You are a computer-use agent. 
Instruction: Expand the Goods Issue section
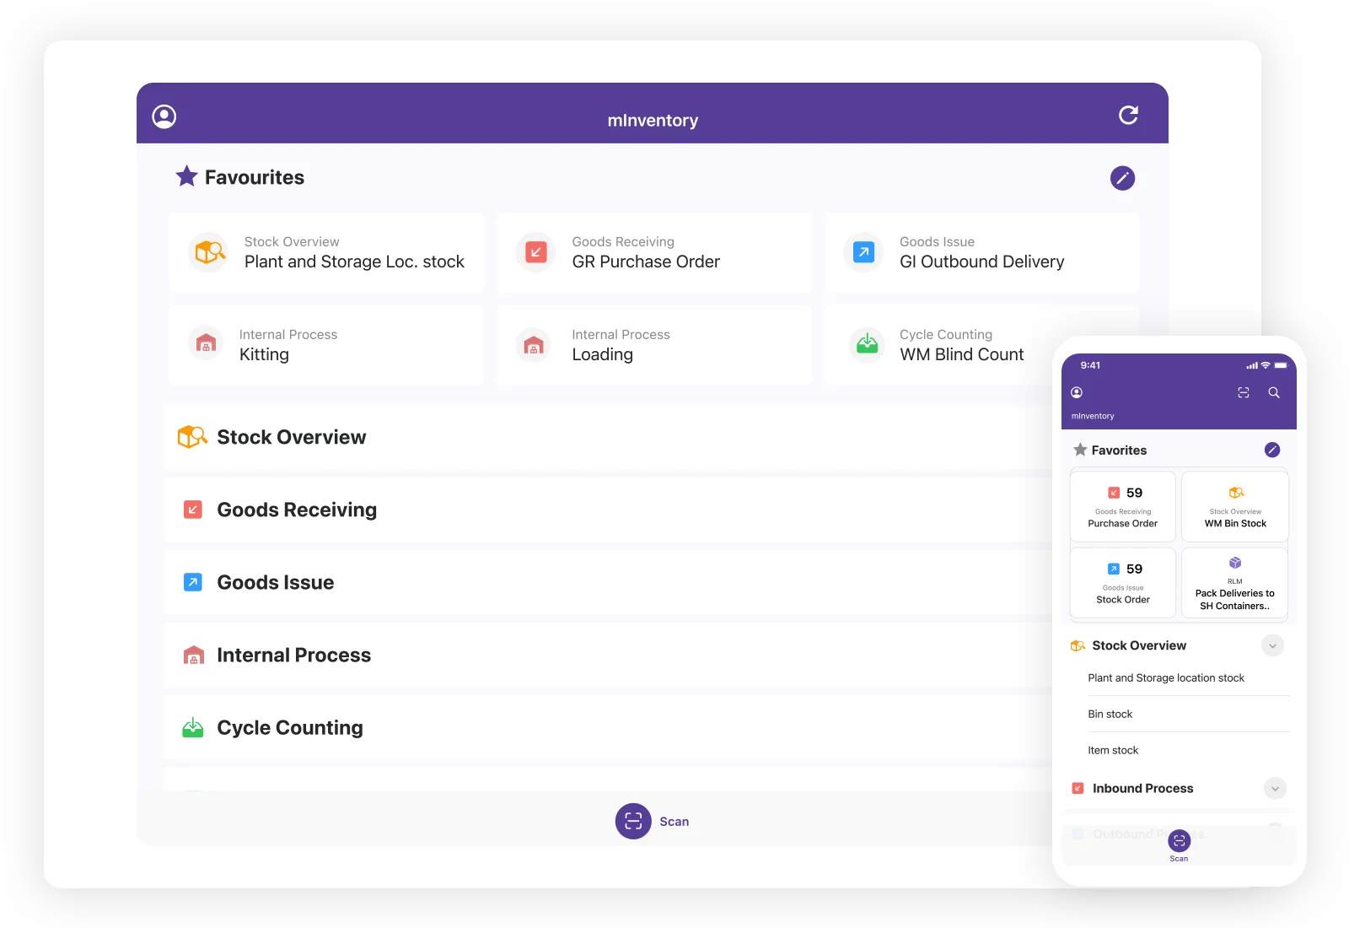(607, 582)
